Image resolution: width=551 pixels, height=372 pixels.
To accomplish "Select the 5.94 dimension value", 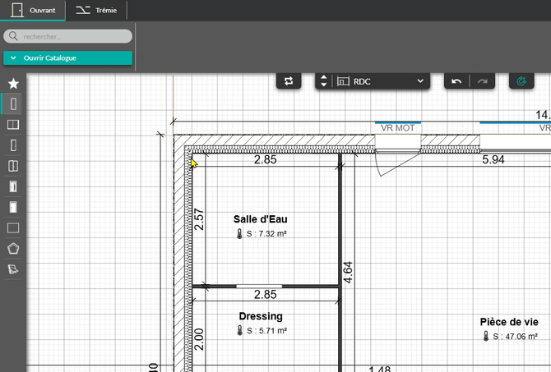I will click(493, 159).
